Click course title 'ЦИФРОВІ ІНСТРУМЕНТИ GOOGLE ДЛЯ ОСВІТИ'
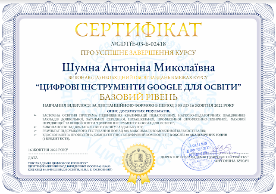 (138, 87)
